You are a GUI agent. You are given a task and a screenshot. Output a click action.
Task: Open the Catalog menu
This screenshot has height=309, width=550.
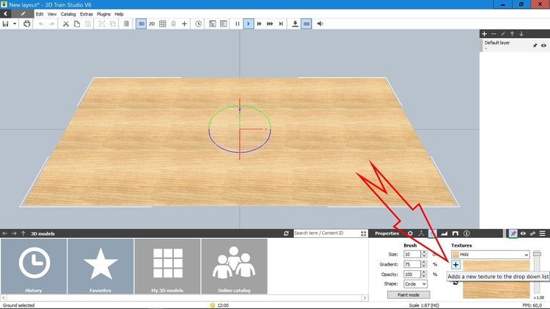click(x=68, y=14)
